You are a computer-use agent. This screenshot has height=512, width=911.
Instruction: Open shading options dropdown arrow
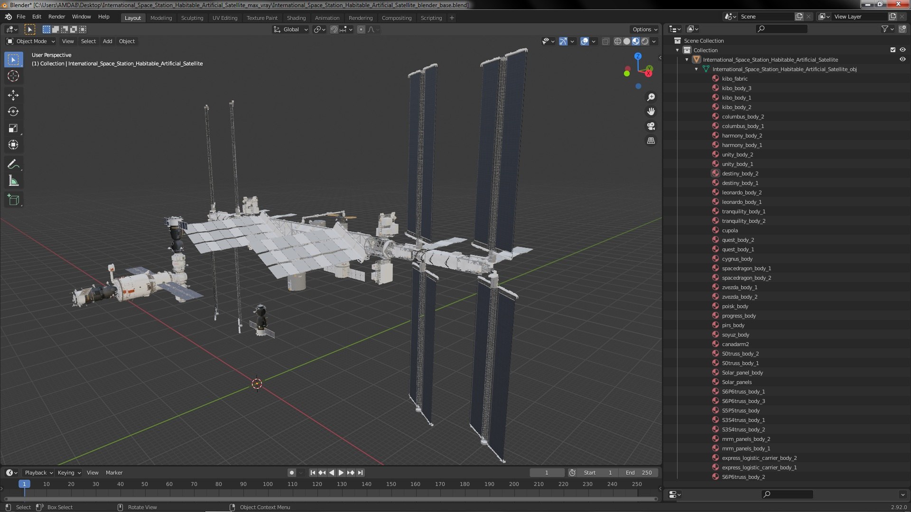click(654, 42)
